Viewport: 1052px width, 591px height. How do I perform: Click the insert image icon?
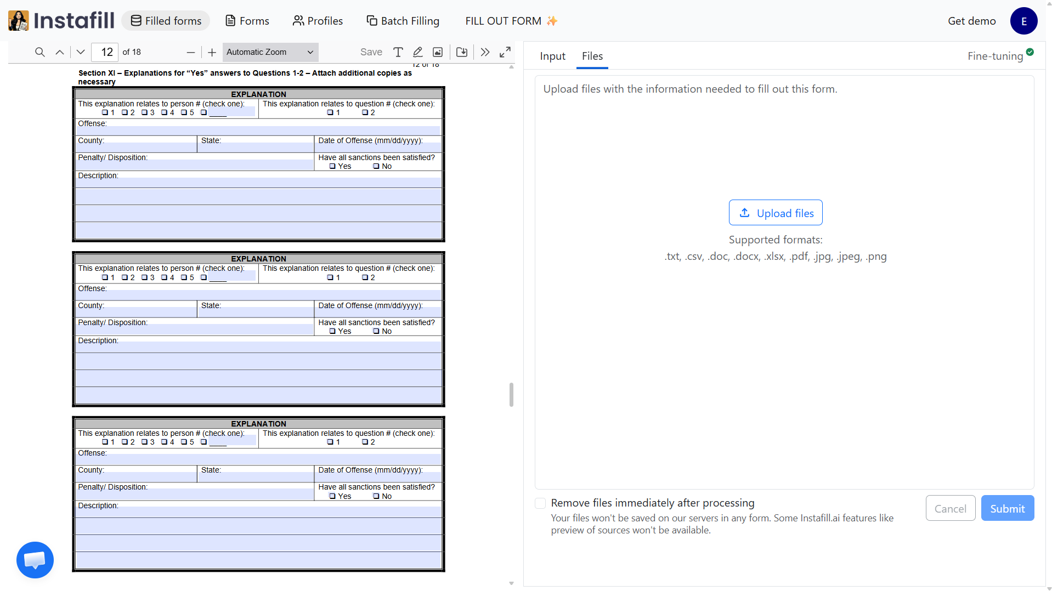click(x=437, y=52)
